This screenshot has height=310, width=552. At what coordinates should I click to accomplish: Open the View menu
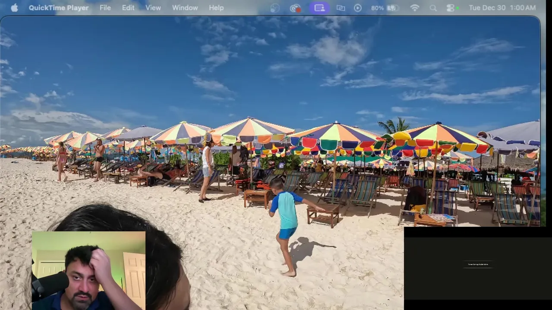tap(153, 8)
